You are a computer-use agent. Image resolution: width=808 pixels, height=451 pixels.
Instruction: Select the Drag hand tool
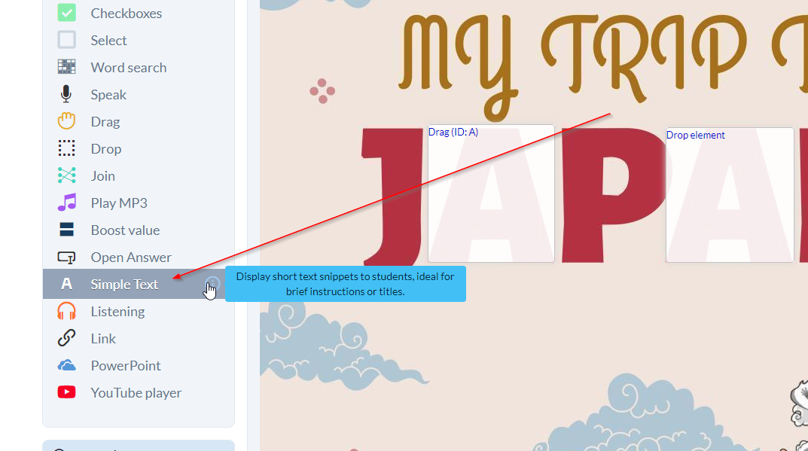[x=67, y=122]
